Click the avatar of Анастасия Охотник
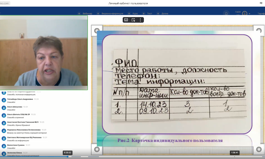 tap(4, 123)
